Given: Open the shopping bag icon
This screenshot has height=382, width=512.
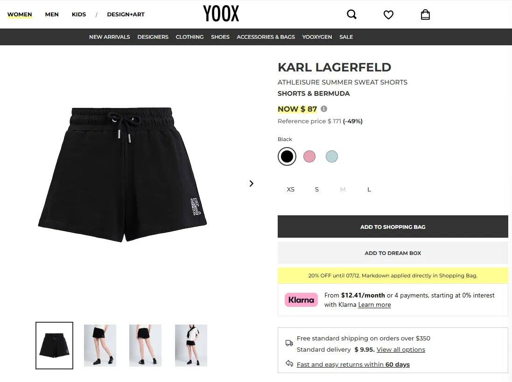Looking at the screenshot, I should coord(425,14).
